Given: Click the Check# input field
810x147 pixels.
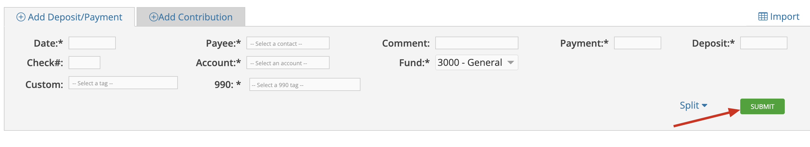Looking at the screenshot, I should (x=84, y=63).
